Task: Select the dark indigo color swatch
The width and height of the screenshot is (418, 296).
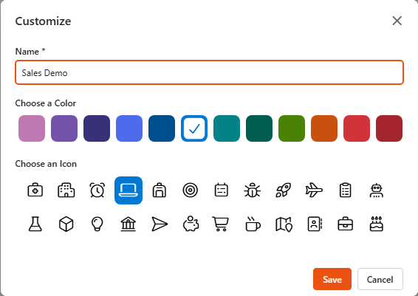Action: pyautogui.click(x=97, y=128)
